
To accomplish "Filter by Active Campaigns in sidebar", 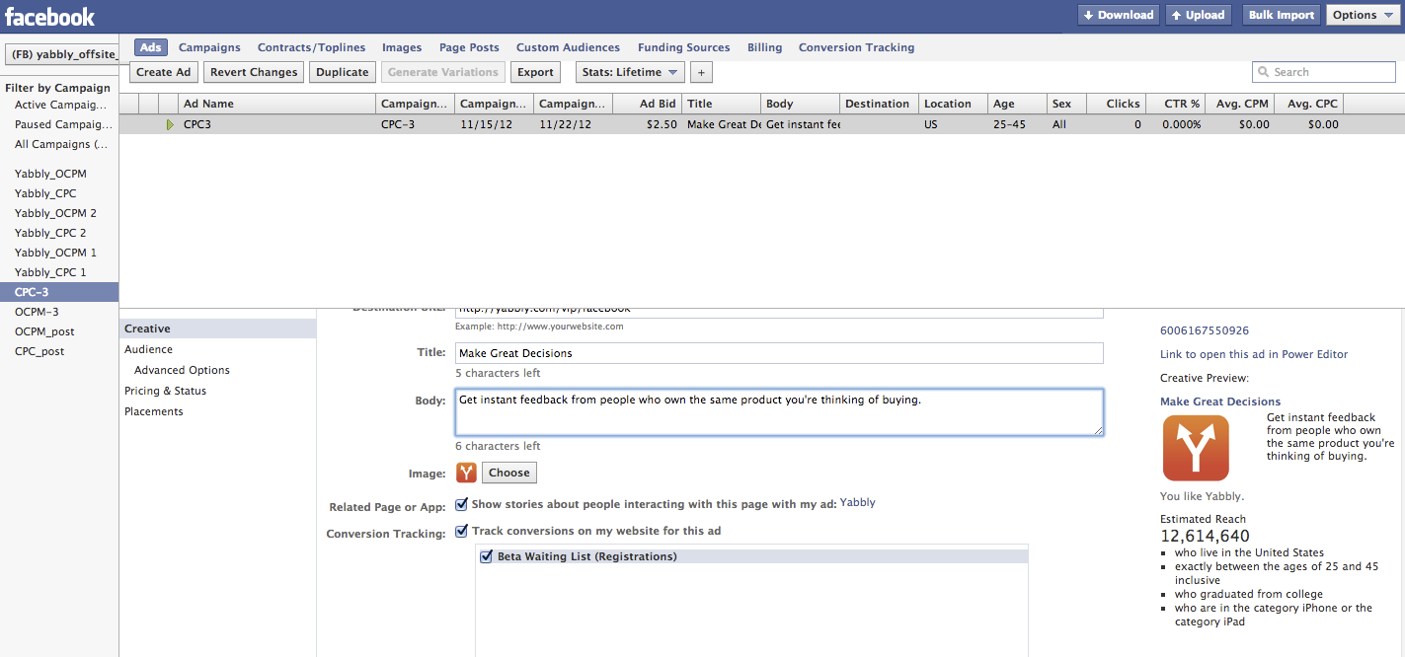I will pos(59,105).
